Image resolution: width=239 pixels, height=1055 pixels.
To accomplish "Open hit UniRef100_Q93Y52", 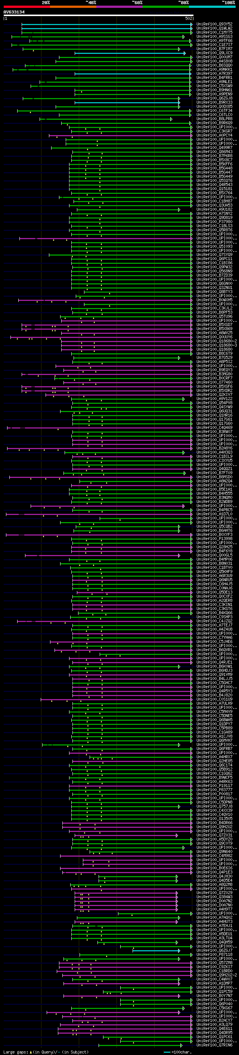I will pos(214,24).
